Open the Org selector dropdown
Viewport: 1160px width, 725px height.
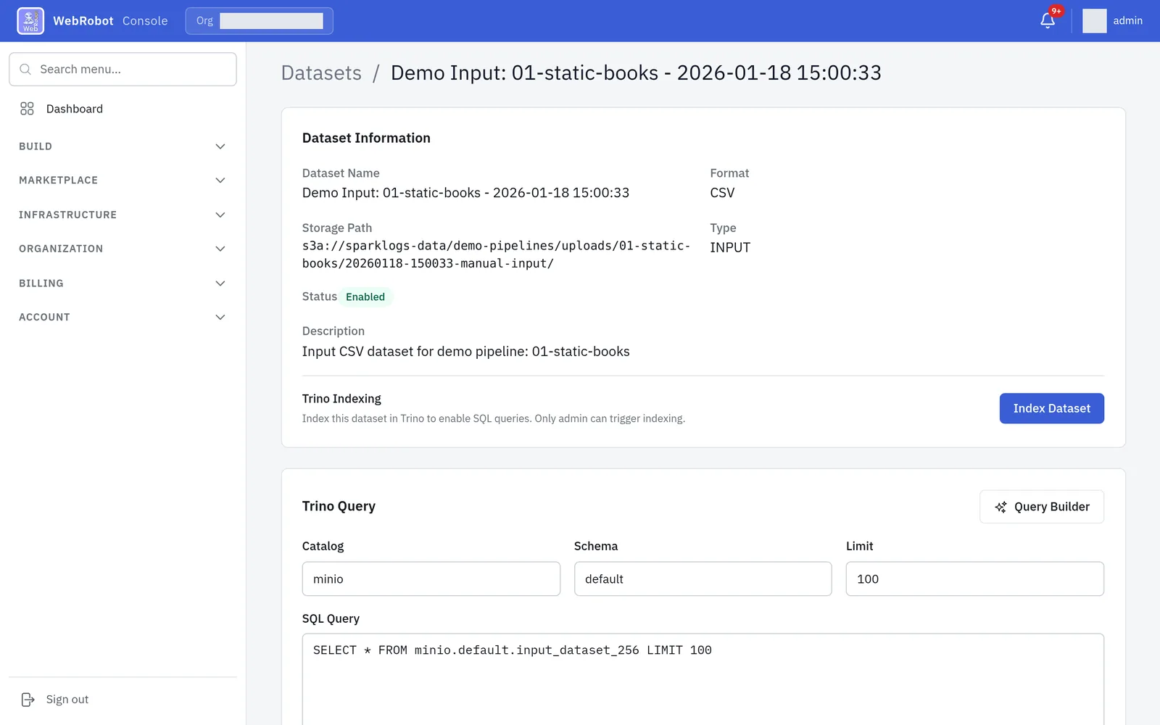(x=260, y=21)
